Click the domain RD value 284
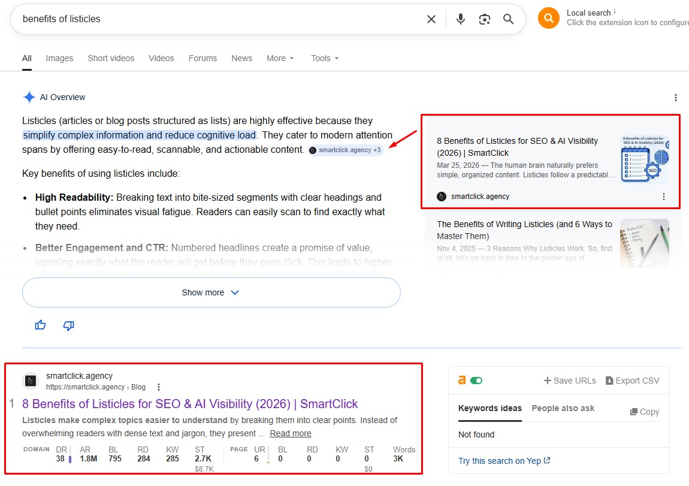 pos(144,459)
